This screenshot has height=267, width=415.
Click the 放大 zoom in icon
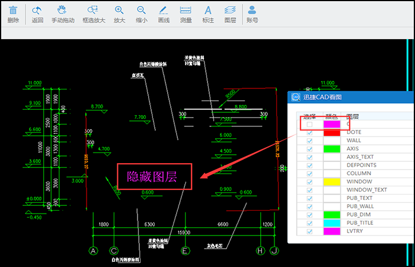point(119,10)
